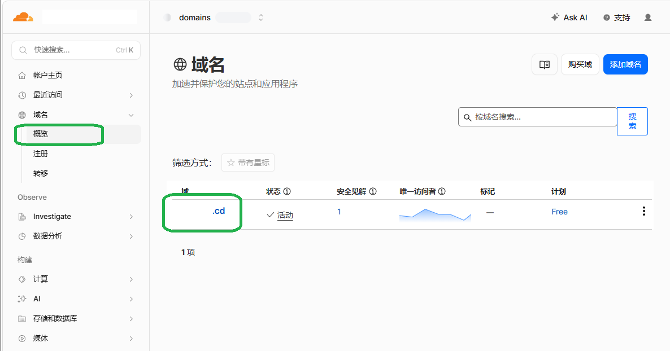Click the sparkle icon beside AI
Screen dimensions: 670x351
click(22, 299)
